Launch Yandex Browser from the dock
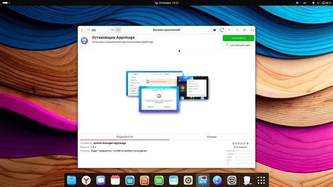The height and width of the screenshot is (187, 333). tap(86, 180)
